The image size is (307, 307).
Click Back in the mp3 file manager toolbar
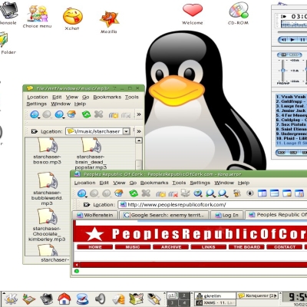(35, 114)
